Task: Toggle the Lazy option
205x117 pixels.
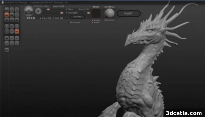Action: point(46,6)
